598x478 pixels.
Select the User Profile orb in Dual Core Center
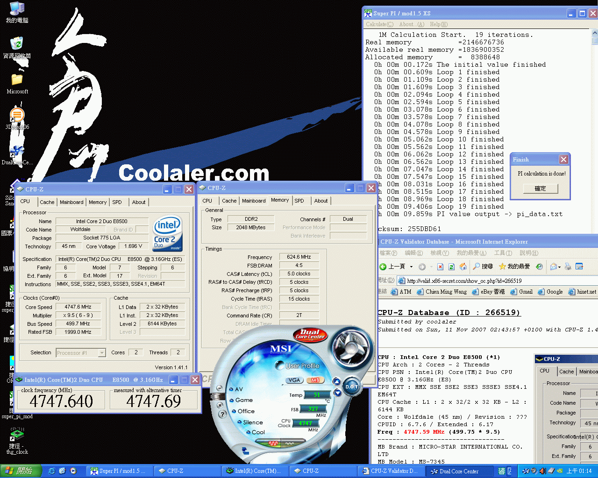[x=280, y=365]
